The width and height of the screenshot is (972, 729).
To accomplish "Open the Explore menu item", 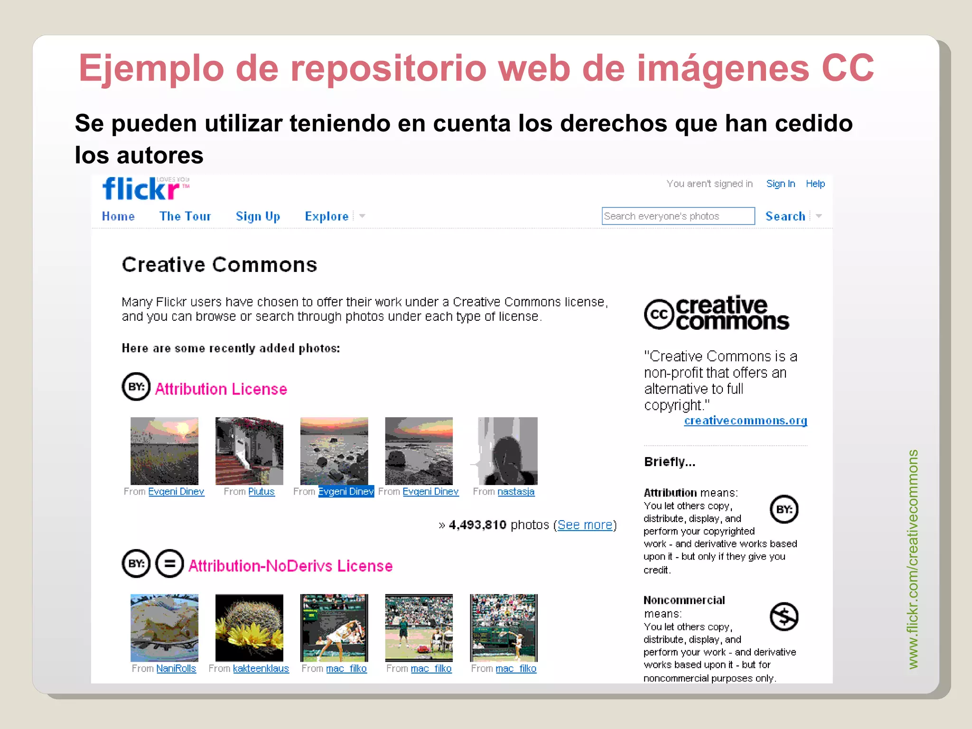I will [x=327, y=216].
